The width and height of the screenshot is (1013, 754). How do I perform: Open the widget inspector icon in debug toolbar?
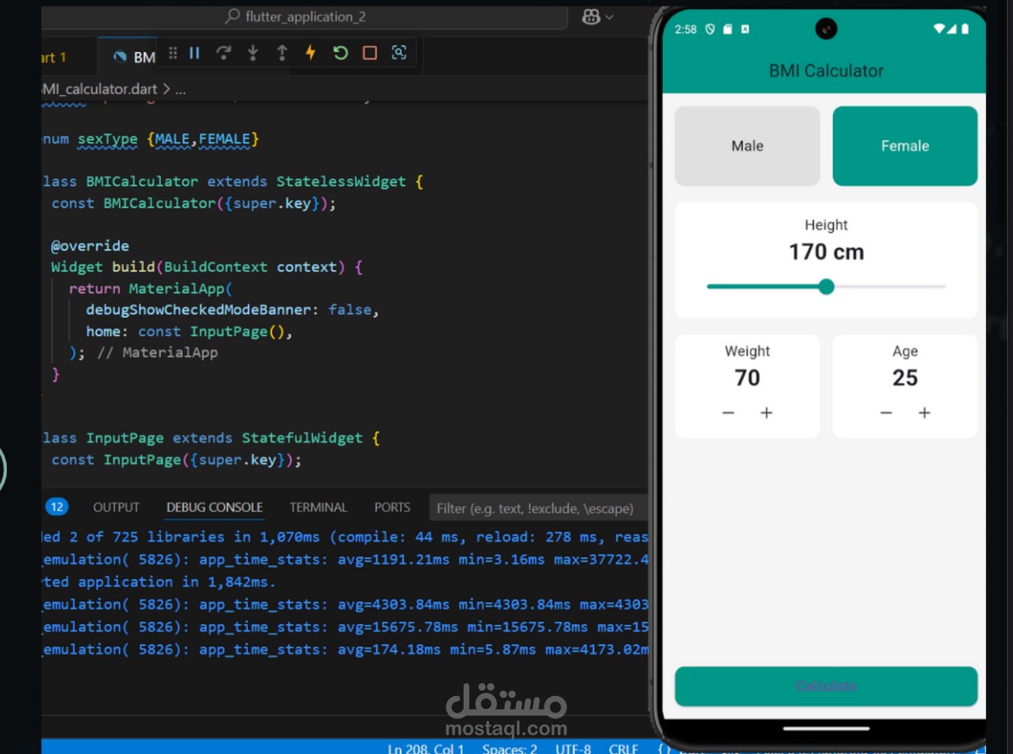pyautogui.click(x=399, y=52)
